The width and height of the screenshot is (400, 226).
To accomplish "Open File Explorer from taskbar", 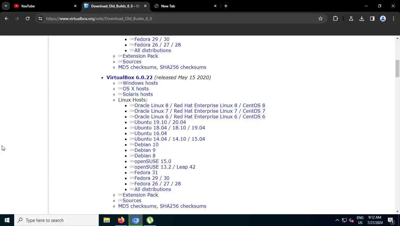I will [106, 220].
